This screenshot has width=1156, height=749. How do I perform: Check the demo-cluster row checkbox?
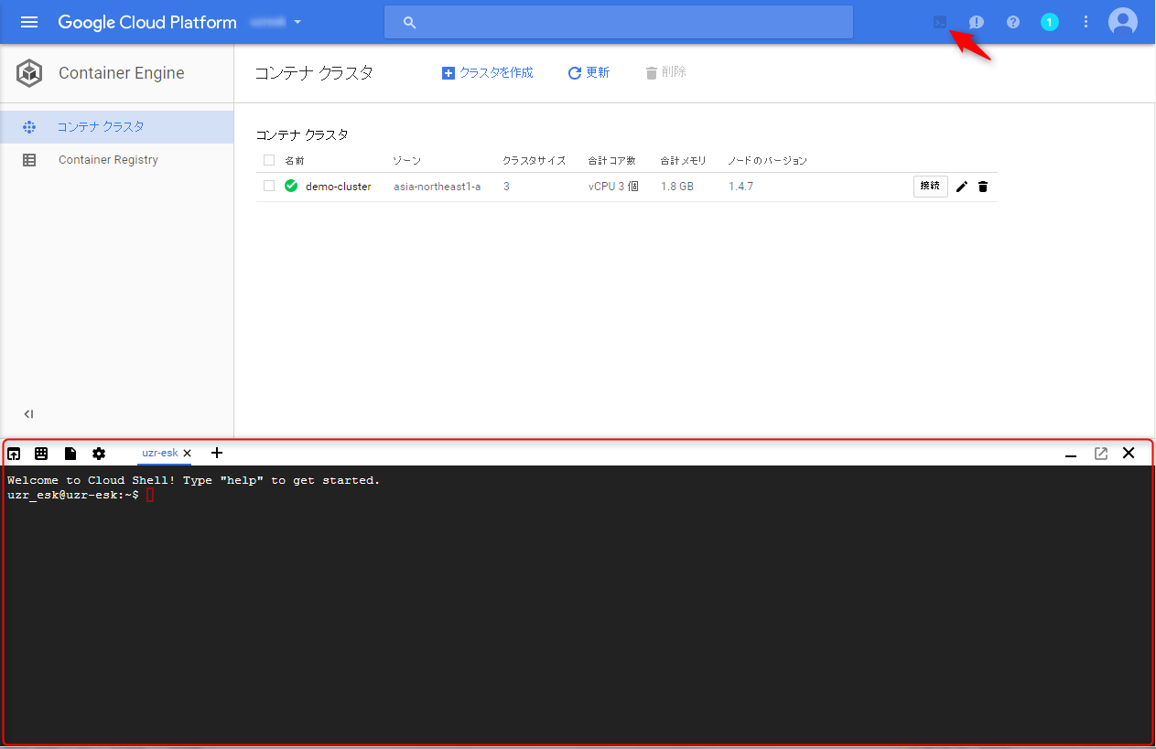tap(269, 186)
